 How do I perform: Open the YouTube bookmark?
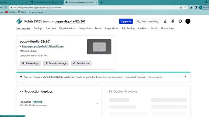pos(10,12)
